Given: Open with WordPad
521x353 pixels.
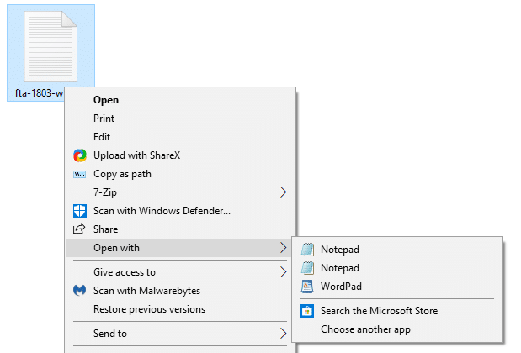Looking at the screenshot, I should 397,287.
